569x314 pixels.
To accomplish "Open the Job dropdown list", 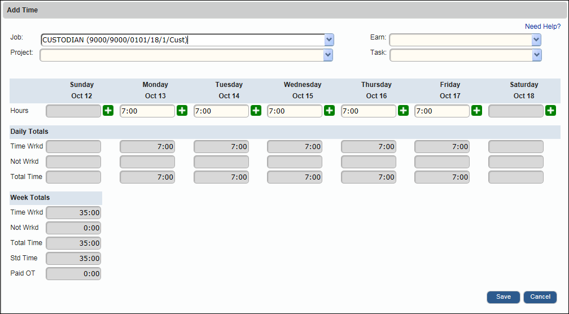I will 329,40.
